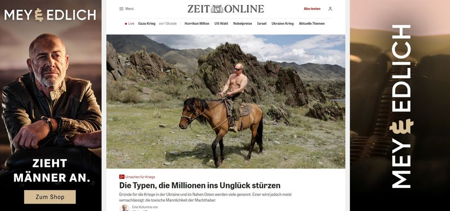Select the US-Wahl topic
450x211 pixels.
click(x=221, y=24)
